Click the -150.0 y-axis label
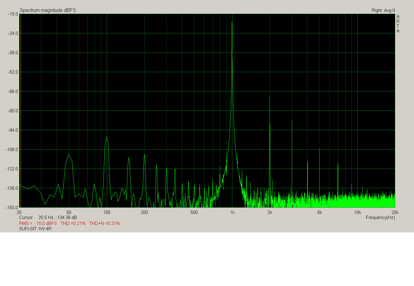414x286 pixels. coord(12,208)
